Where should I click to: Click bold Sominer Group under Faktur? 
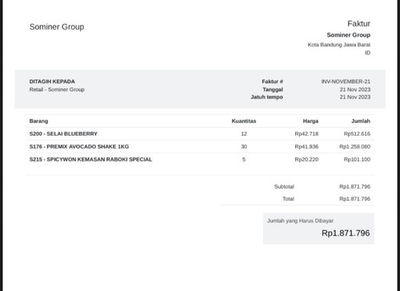(x=349, y=35)
